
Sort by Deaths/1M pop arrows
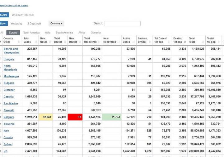[185, 42]
